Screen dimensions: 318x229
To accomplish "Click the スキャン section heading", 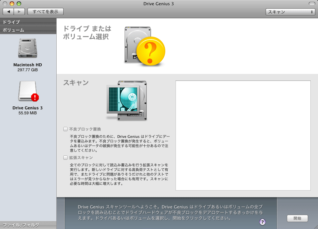I will pyautogui.click(x=76, y=83).
